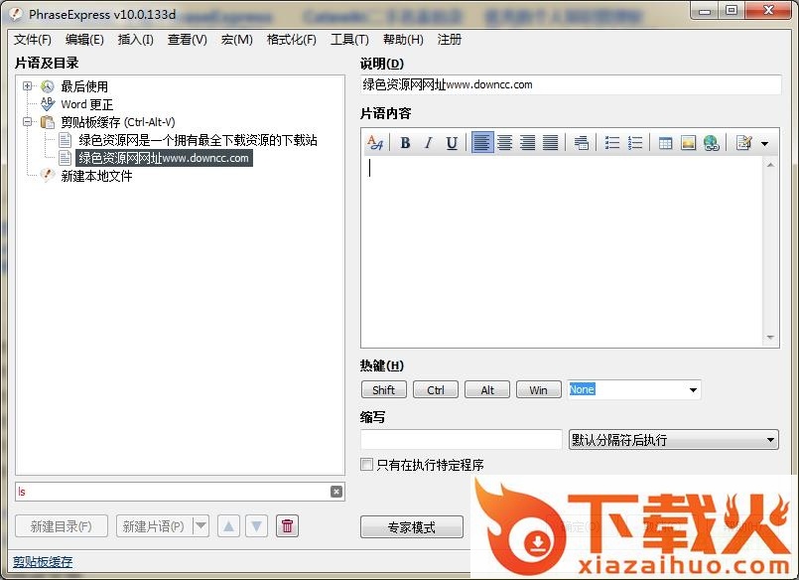Screen dimensions: 799x580
Task: Open the 查看(V) menu
Action: pyautogui.click(x=188, y=40)
